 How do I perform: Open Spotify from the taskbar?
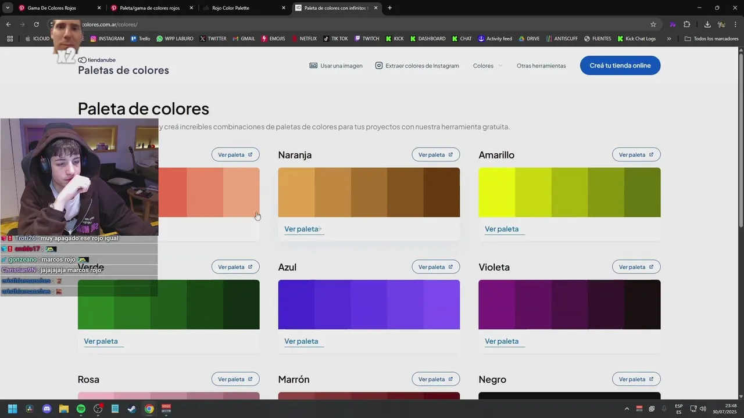tap(81, 409)
